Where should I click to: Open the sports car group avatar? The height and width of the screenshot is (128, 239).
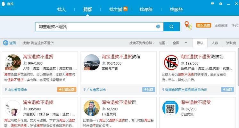coord(92,62)
